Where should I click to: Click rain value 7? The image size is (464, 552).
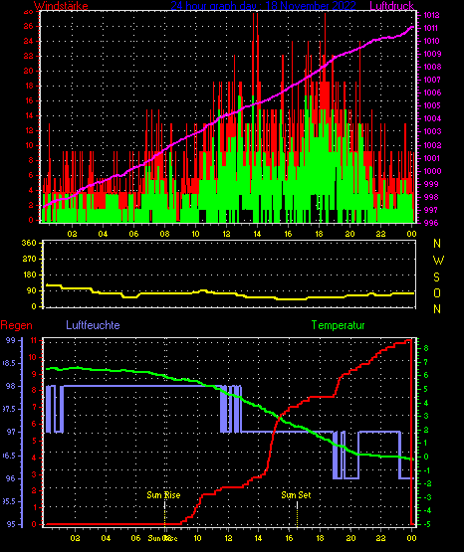(x=35, y=408)
